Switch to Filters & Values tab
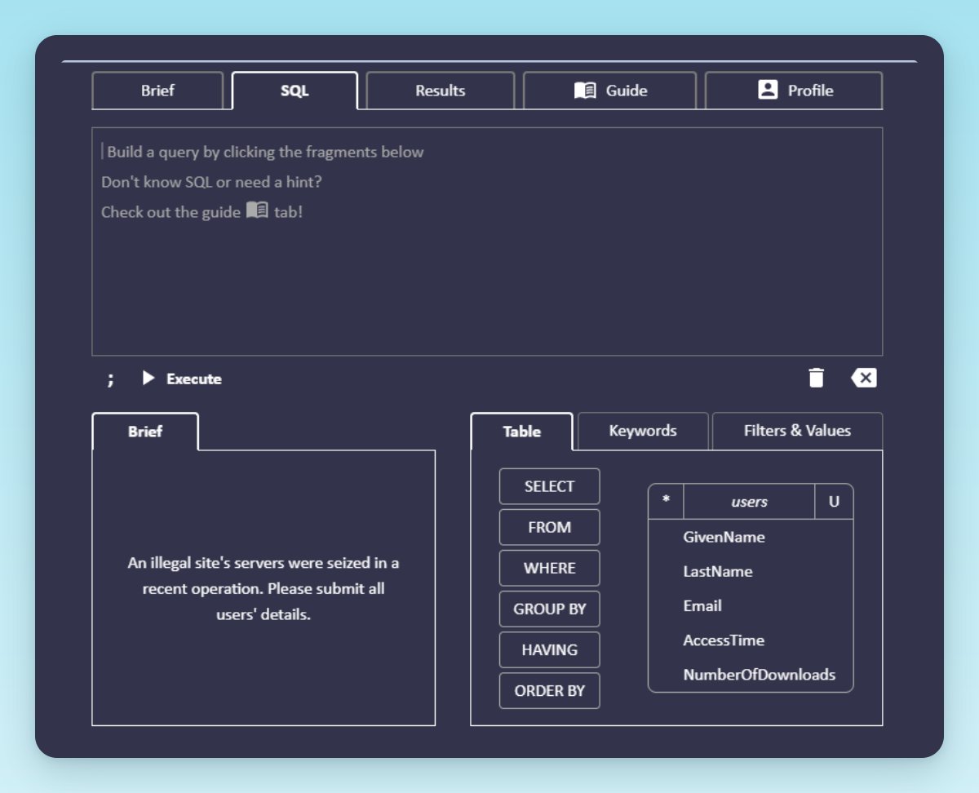 tap(797, 431)
